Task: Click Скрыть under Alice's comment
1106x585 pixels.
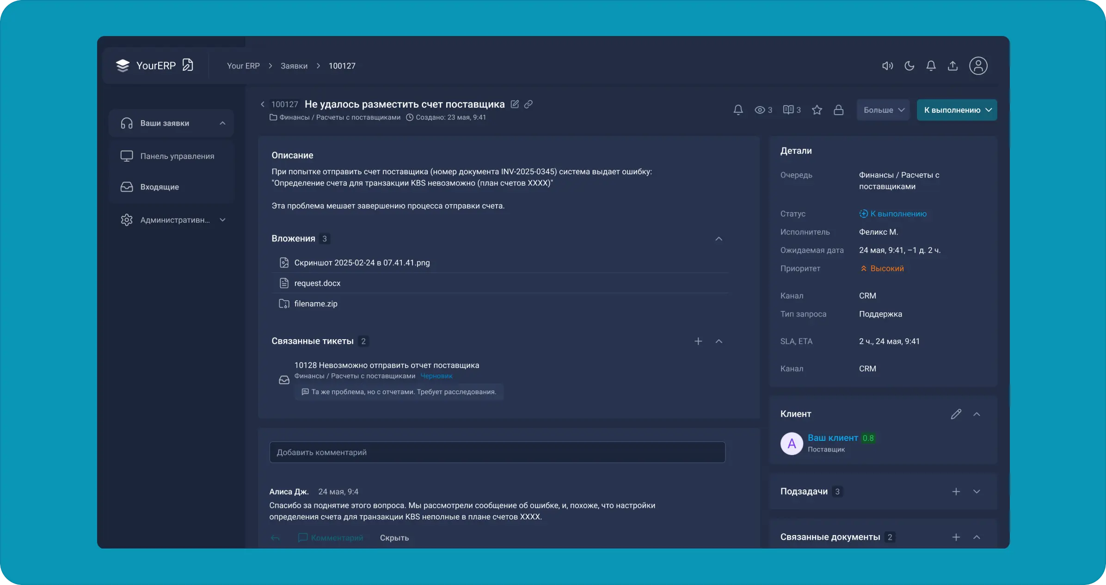Action: point(394,537)
